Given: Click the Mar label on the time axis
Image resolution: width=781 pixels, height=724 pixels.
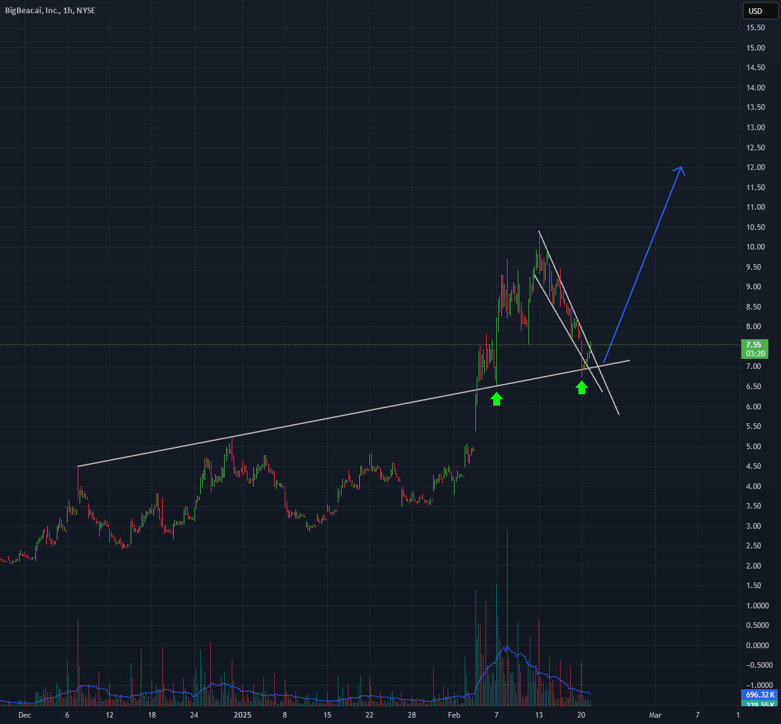Looking at the screenshot, I should [655, 715].
